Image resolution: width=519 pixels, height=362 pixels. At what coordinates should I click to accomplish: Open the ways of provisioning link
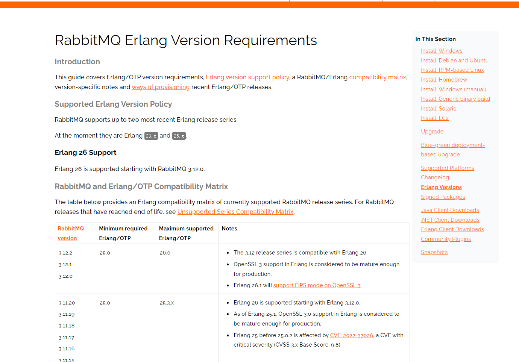click(x=161, y=87)
